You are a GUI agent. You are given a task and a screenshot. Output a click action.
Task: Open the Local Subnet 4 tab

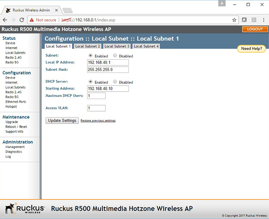point(146,46)
